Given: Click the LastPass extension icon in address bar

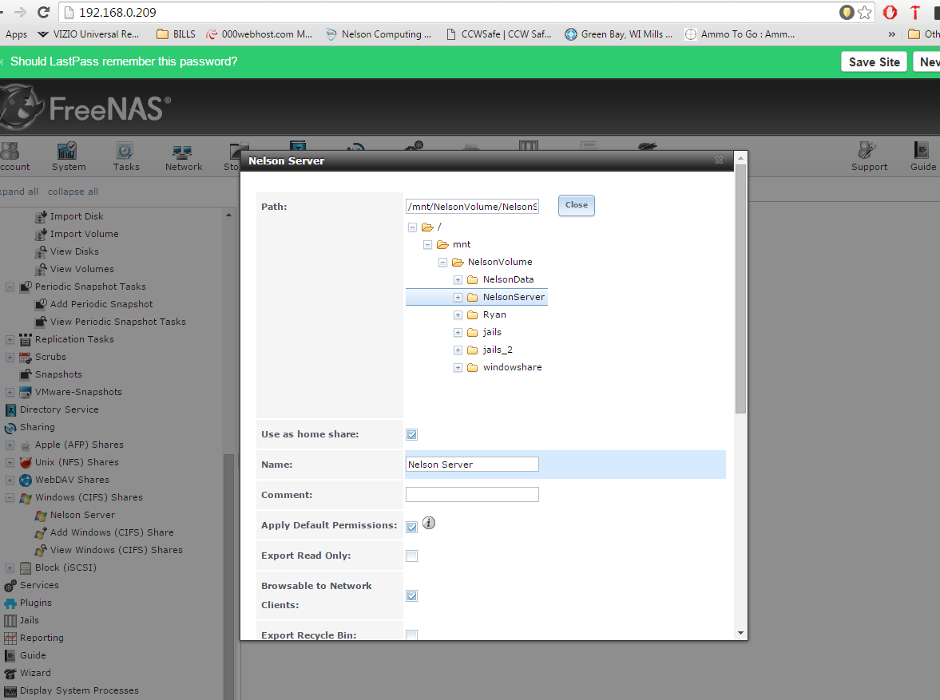Looking at the screenshot, I should 847,13.
